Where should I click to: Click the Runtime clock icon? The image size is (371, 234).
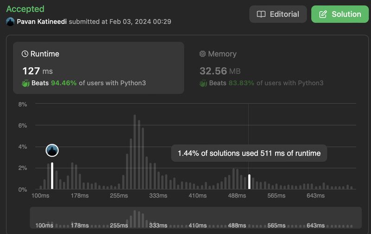click(x=25, y=54)
